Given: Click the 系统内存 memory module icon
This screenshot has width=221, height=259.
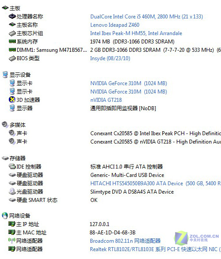Looking at the screenshot, I should (12, 41).
